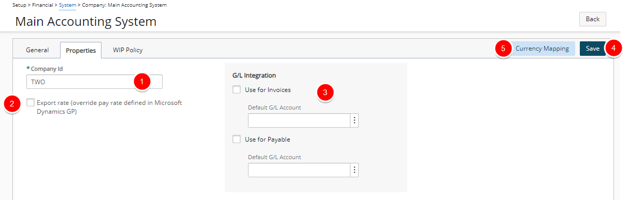
Task: Click the Back button
Action: tap(592, 19)
